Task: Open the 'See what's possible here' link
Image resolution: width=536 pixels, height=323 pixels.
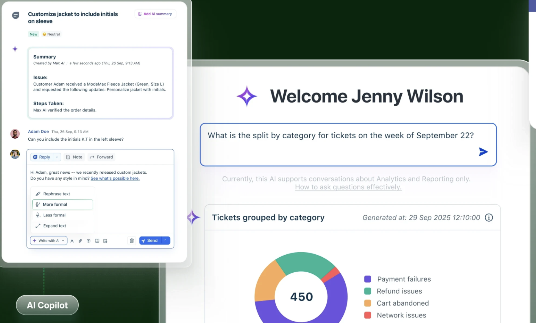Action: pos(115,178)
